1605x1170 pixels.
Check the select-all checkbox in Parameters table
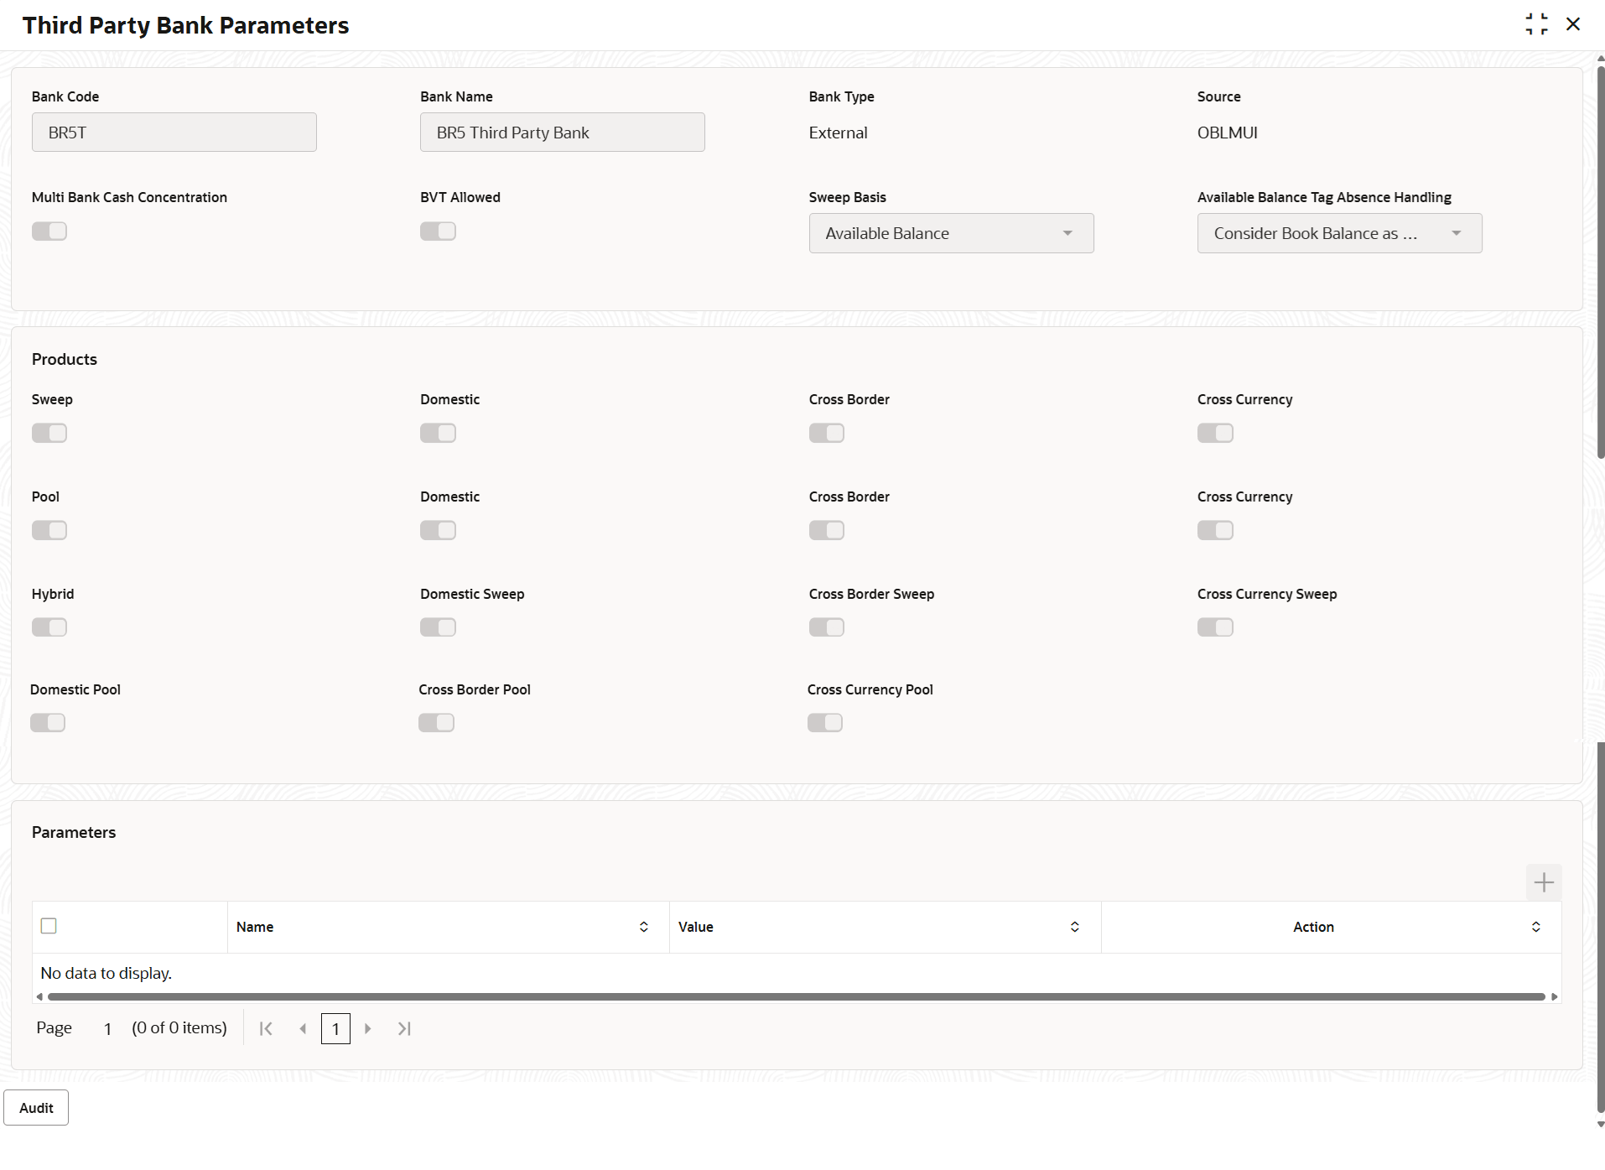(49, 926)
